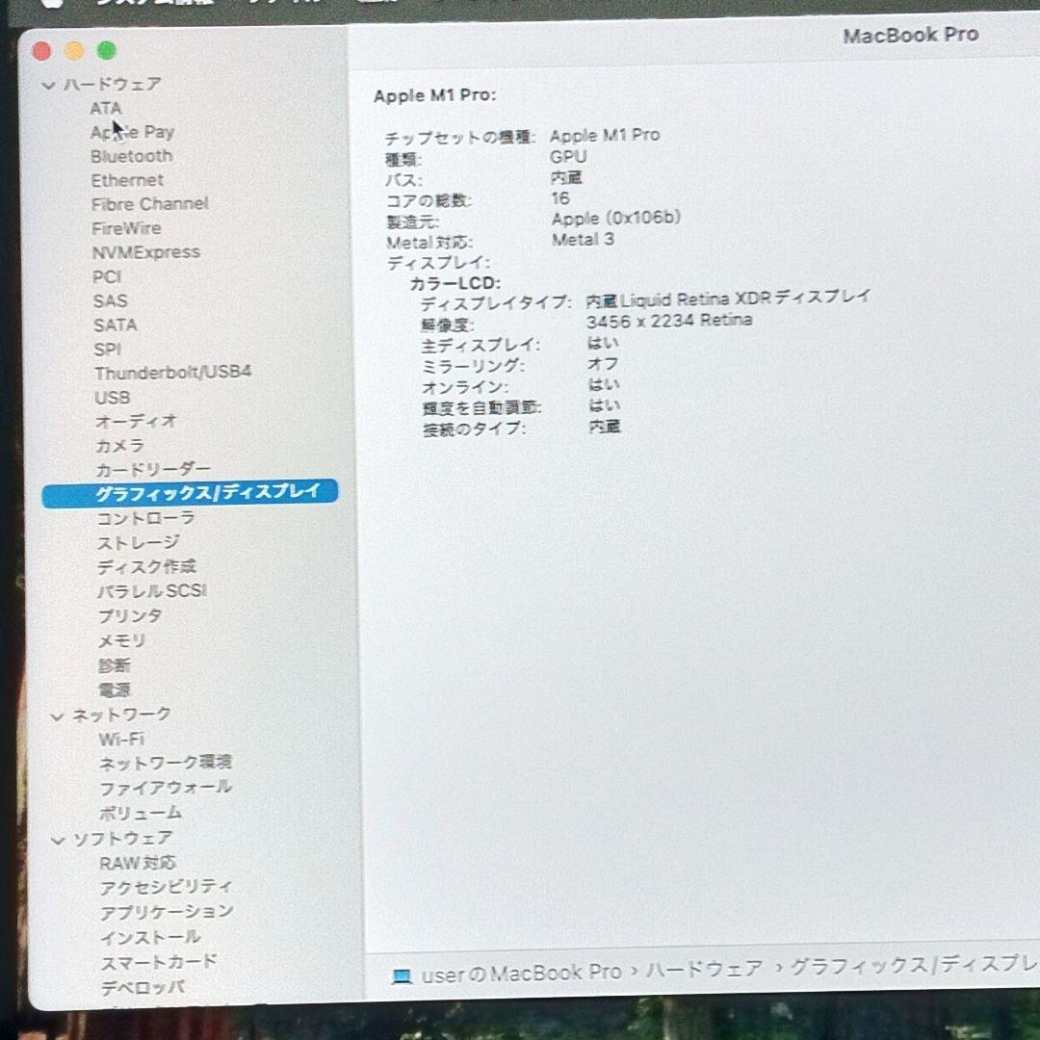View the カメラ hardware details
This screenshot has height=1040, width=1040.
[119, 446]
